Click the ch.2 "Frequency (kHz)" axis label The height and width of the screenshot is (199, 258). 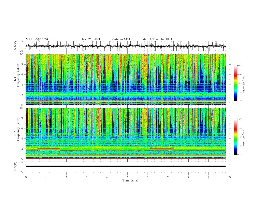coord(18,129)
